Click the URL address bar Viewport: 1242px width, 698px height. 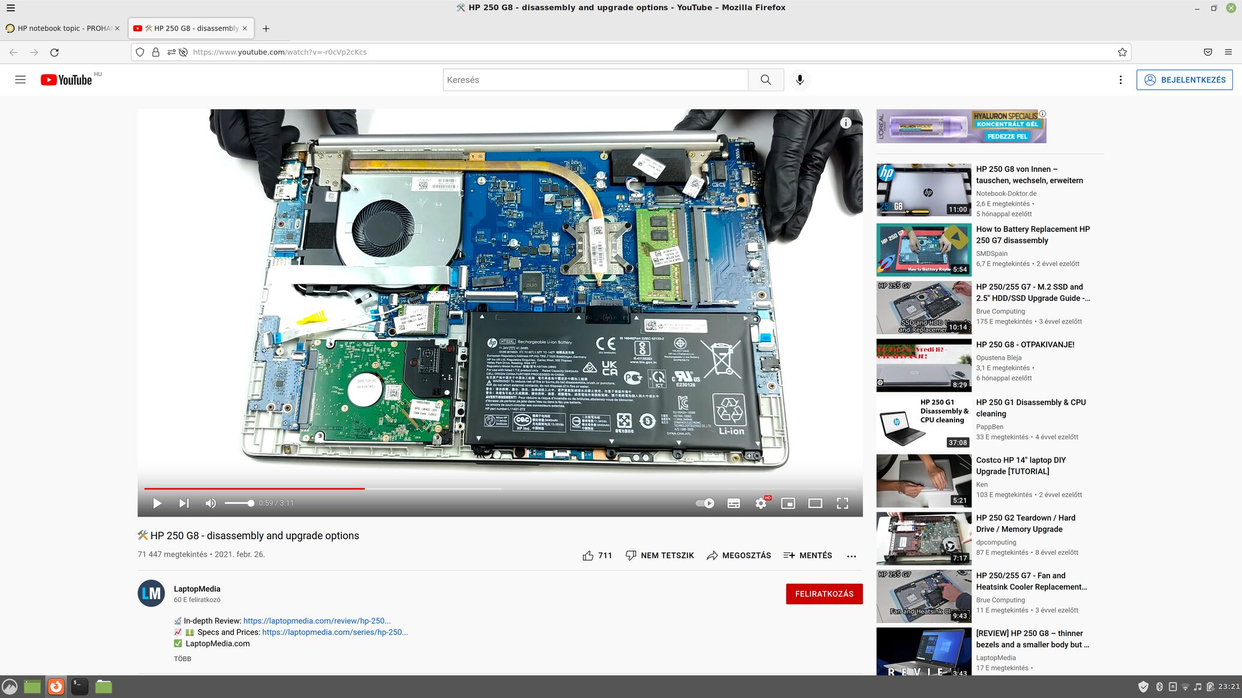[630, 52]
